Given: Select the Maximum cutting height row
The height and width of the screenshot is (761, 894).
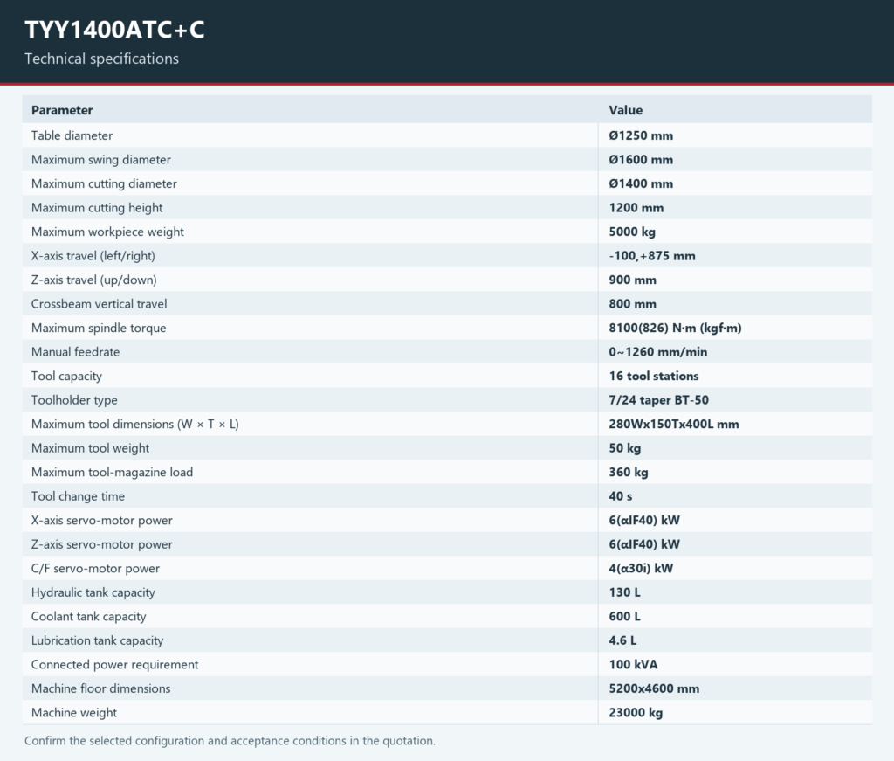Looking at the screenshot, I should (x=447, y=208).
